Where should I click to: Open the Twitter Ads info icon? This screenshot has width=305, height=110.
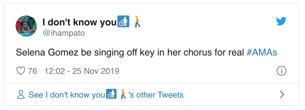click(281, 71)
